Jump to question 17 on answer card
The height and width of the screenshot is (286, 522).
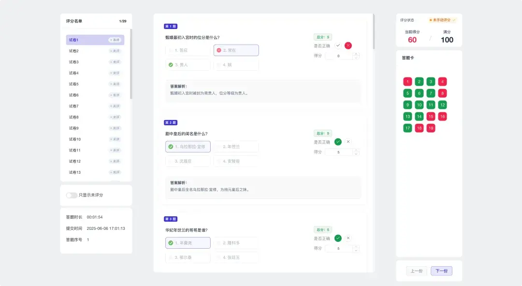(407, 128)
